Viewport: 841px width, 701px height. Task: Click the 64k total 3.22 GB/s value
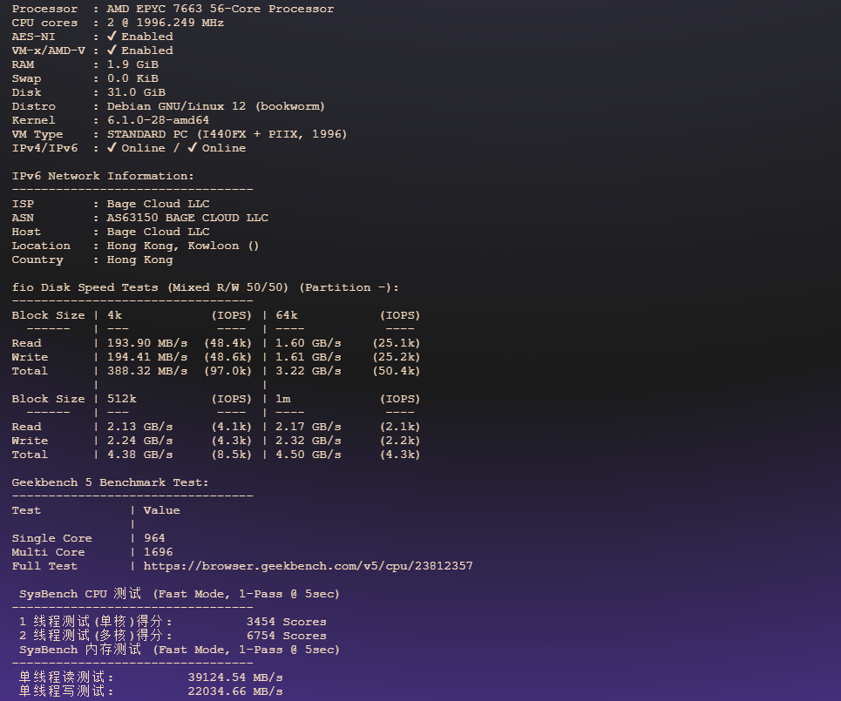tap(308, 371)
